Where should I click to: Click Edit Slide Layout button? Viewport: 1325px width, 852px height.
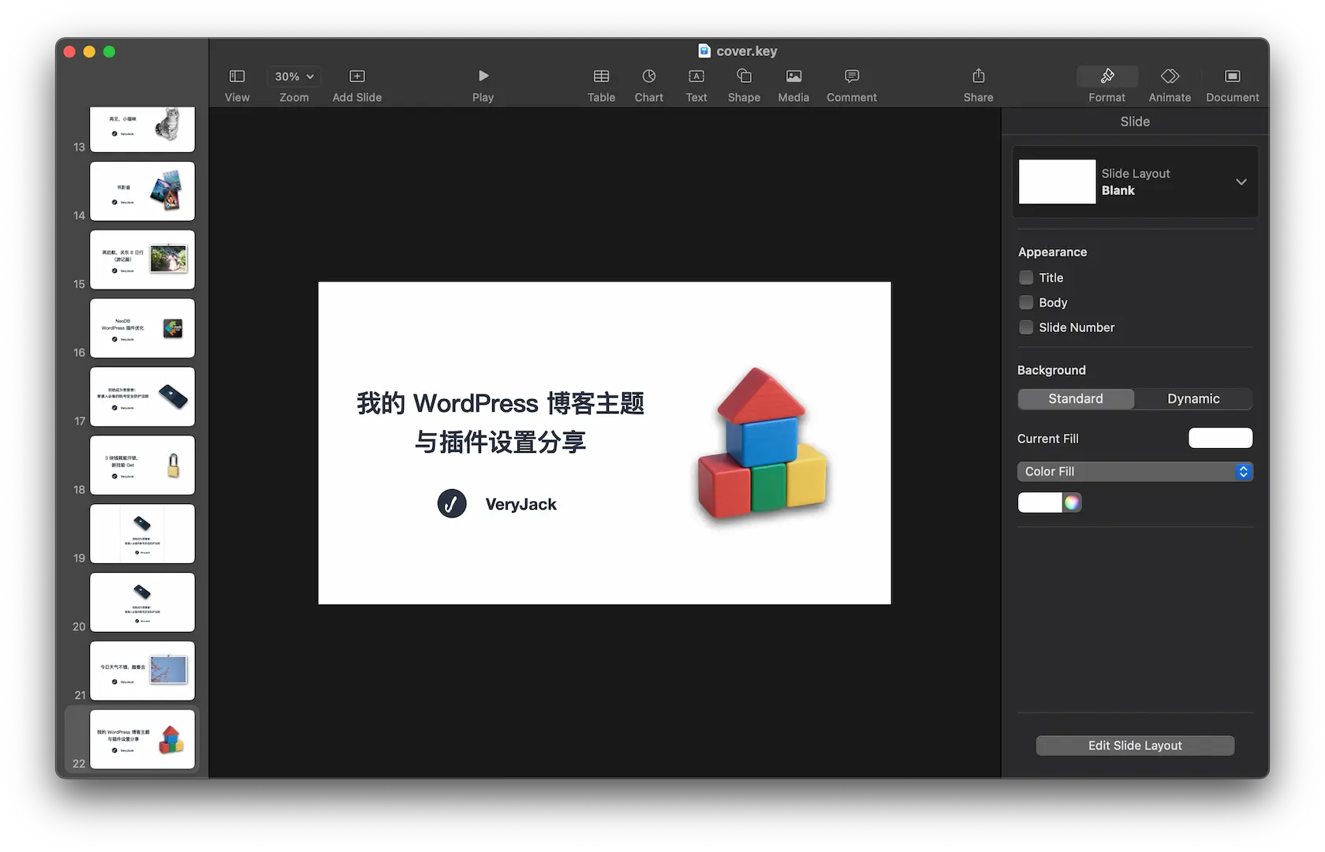click(1135, 745)
